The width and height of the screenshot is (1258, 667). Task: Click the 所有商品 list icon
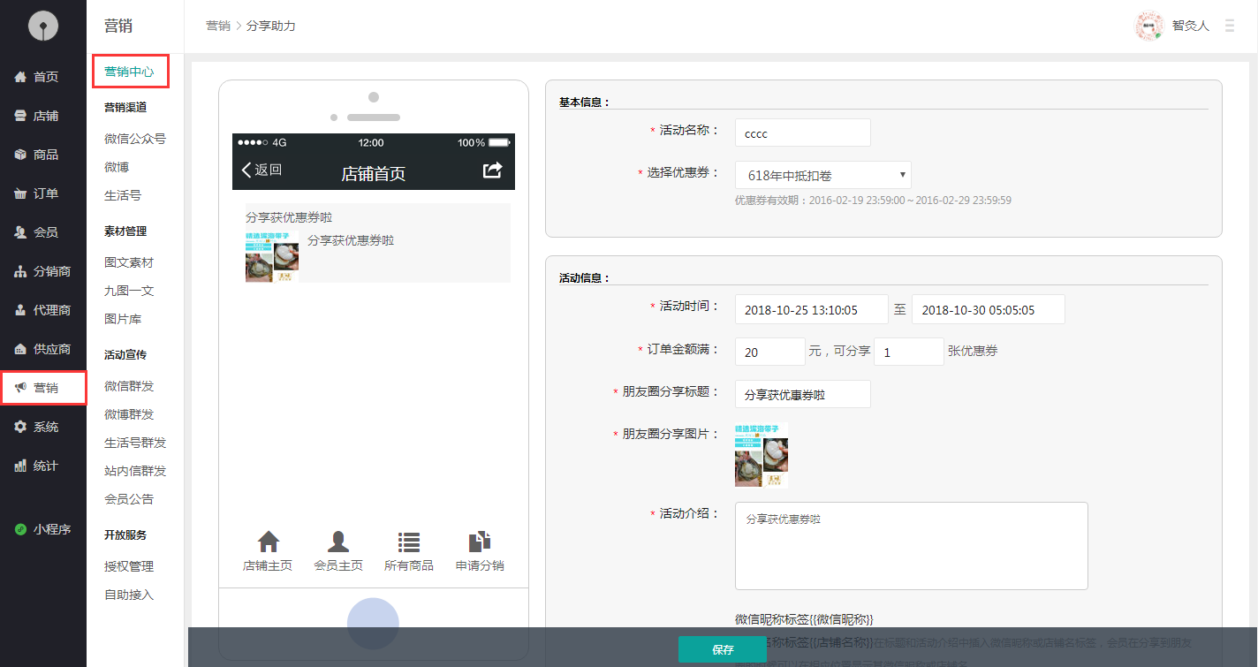(x=409, y=542)
